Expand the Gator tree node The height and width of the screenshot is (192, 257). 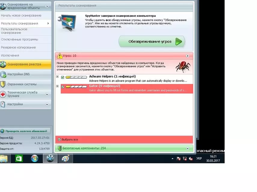57,86
